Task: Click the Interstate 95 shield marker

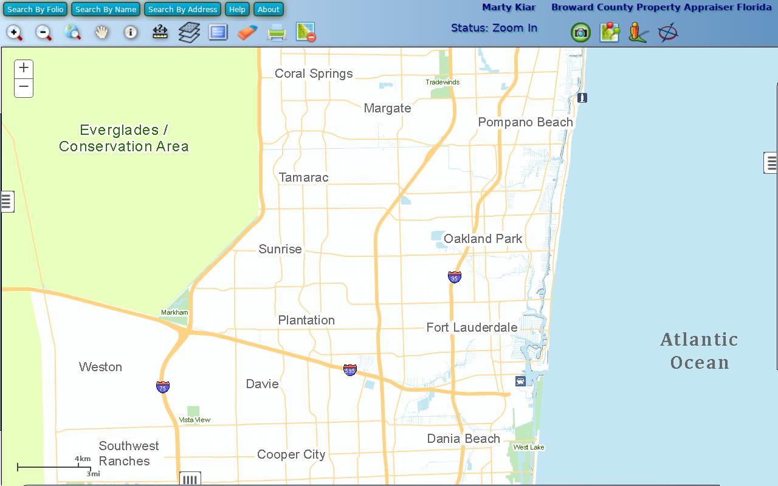Action: (x=455, y=277)
